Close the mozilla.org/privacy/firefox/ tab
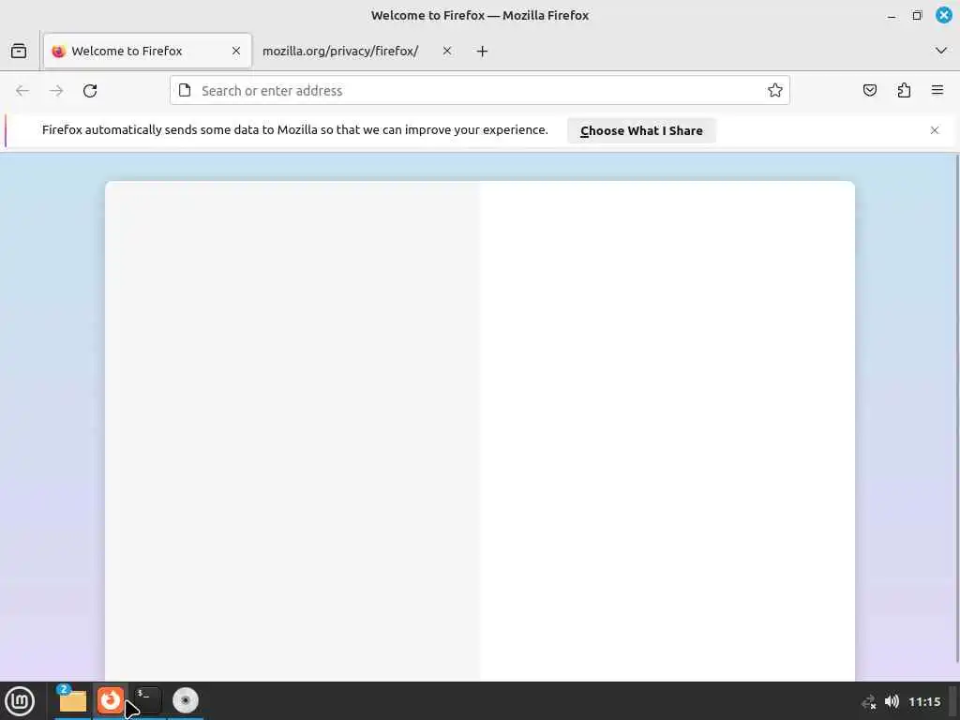This screenshot has width=960, height=720. (x=447, y=51)
